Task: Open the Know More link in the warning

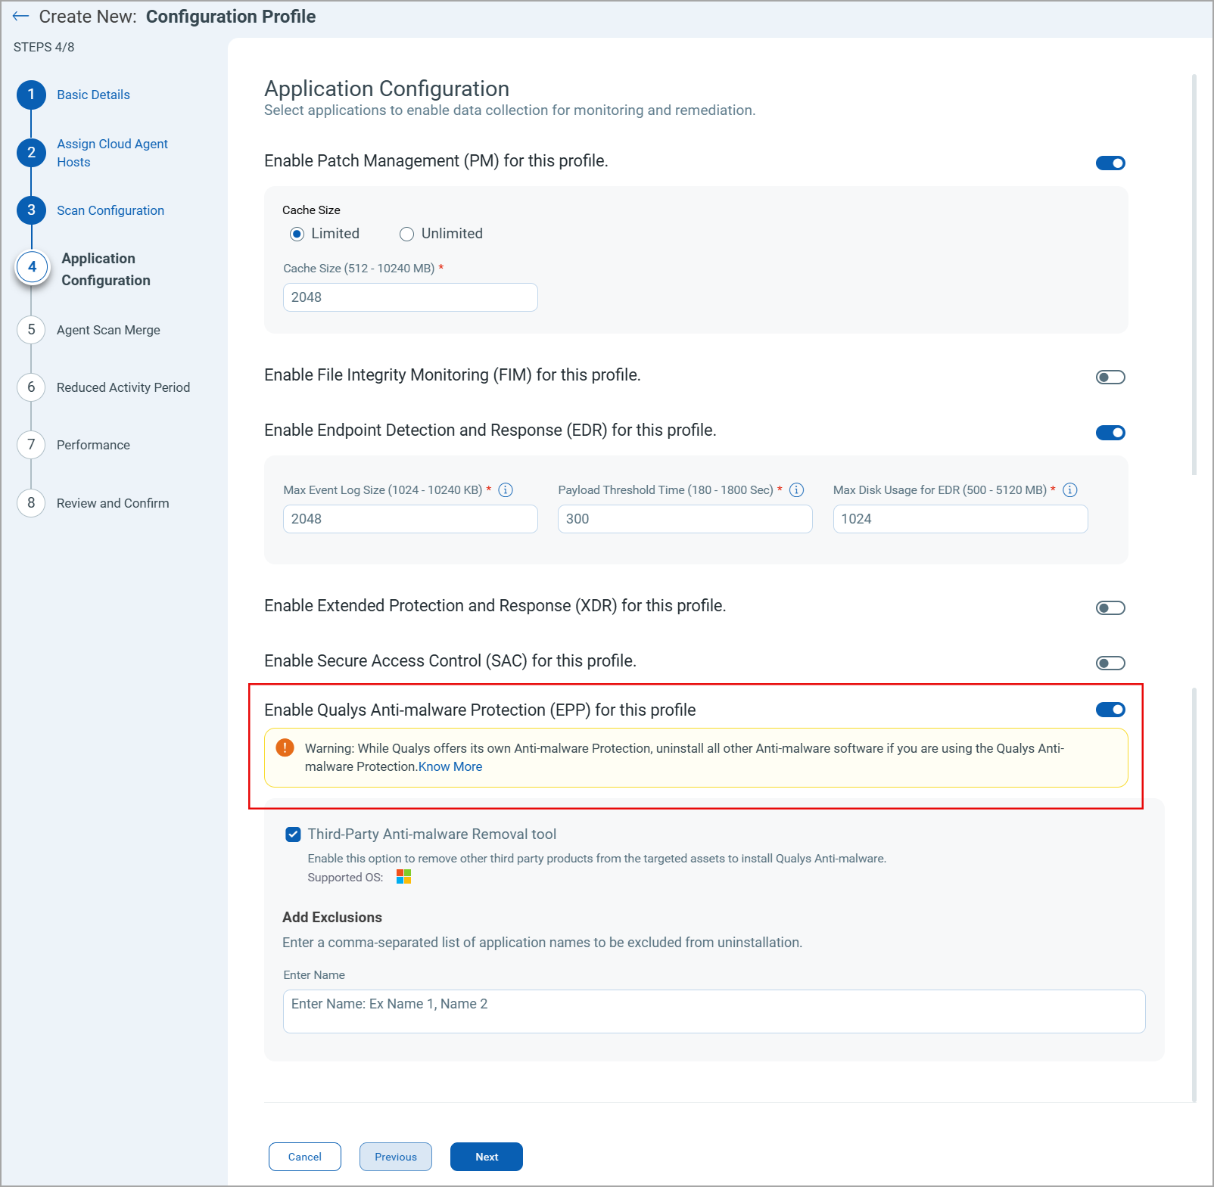Action: tap(450, 766)
